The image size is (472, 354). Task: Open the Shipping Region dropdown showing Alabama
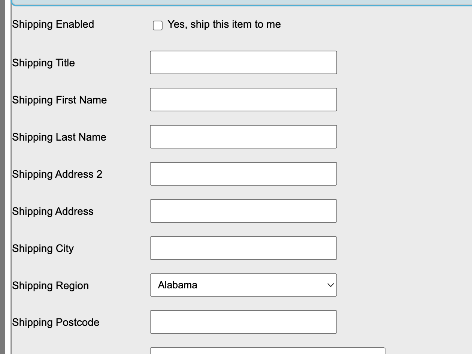pyautogui.click(x=243, y=285)
